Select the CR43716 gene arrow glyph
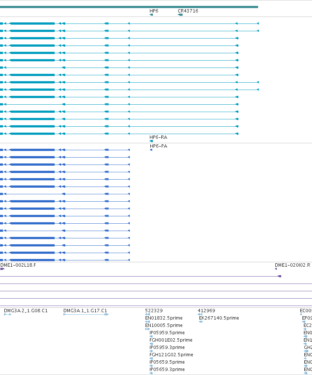The image size is (312, 375). tap(180, 15)
